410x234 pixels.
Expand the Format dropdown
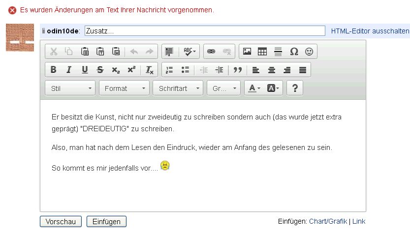[124, 88]
